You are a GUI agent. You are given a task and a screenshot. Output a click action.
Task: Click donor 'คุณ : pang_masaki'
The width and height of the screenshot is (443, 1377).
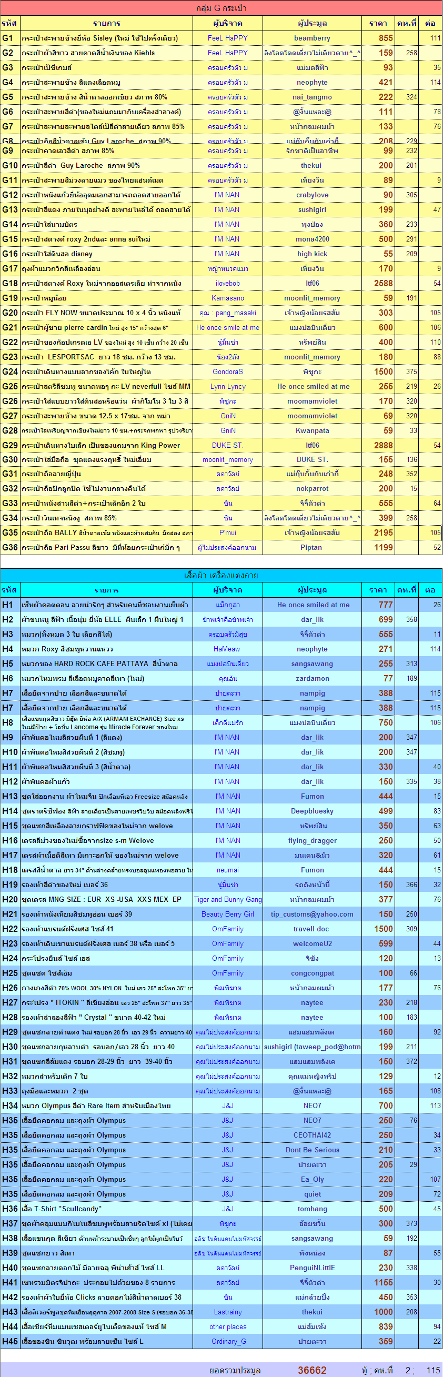click(x=228, y=313)
